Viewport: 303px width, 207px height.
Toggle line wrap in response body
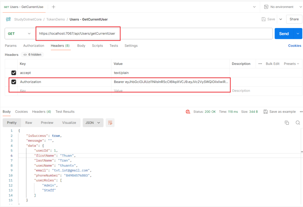[110, 123]
